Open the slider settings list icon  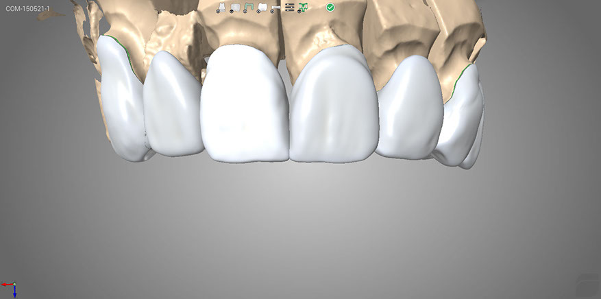point(289,7)
